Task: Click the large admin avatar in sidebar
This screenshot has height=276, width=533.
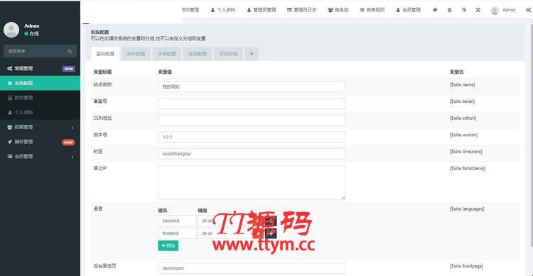Action: (11, 30)
